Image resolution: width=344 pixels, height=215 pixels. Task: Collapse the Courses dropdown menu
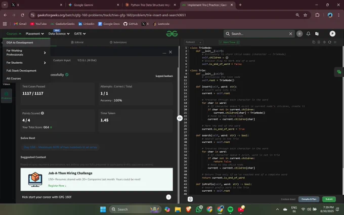tap(14, 33)
